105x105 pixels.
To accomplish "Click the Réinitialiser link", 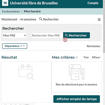I will pos(93,46).
